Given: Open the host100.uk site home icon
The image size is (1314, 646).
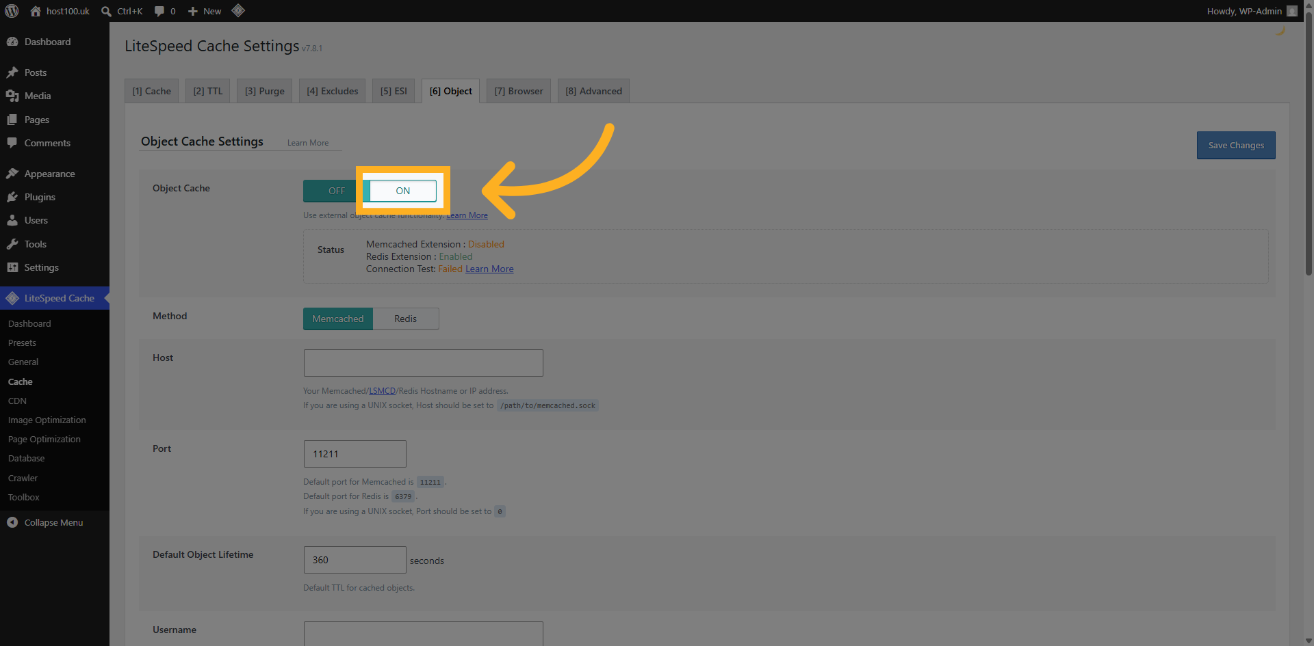Looking at the screenshot, I should [x=36, y=11].
